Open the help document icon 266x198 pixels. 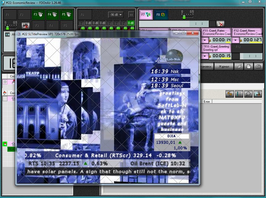tap(249, 67)
